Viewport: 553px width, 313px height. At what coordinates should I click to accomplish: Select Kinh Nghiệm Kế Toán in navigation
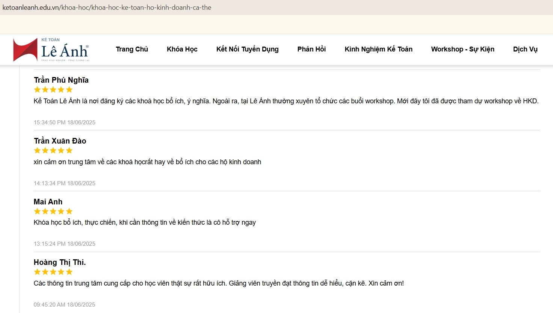[378, 49]
